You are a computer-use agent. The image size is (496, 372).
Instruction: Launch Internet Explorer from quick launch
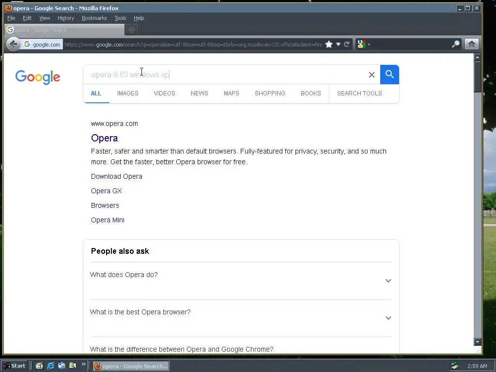pyautogui.click(x=50, y=366)
